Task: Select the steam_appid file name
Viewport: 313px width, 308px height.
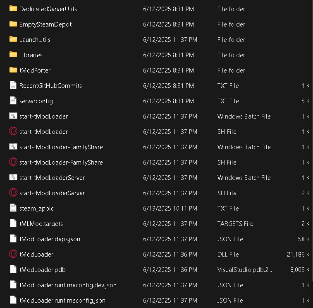Action: coord(37,209)
